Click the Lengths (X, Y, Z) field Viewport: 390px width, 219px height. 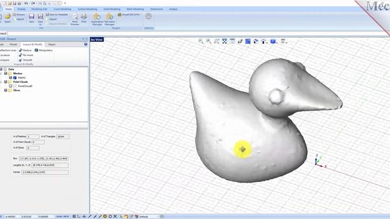pos(50,165)
